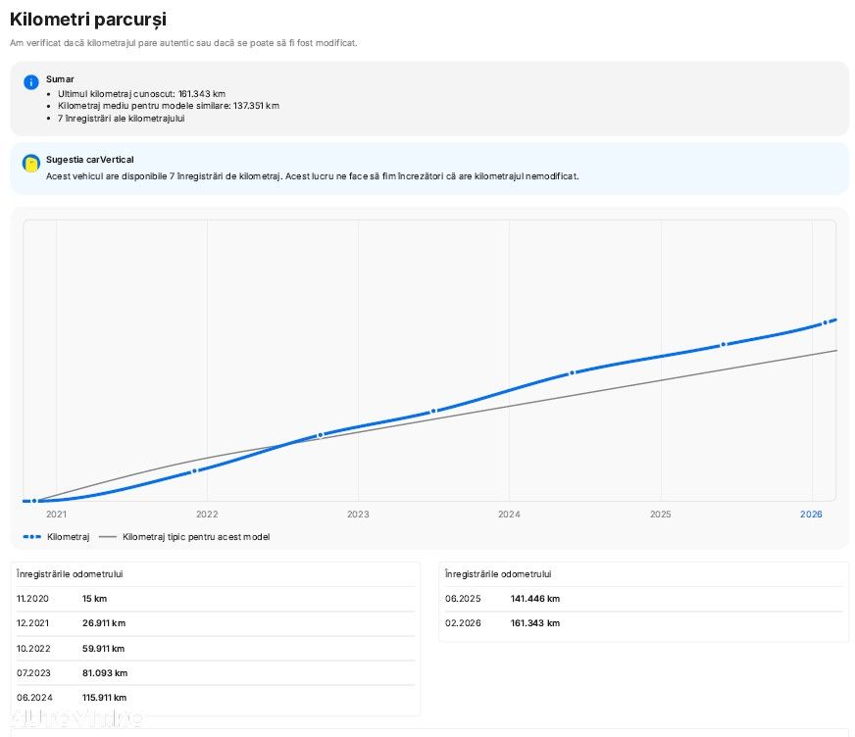Click the yellow carVertical suggestion icon
Screen dimensions: 855x737
[31, 164]
